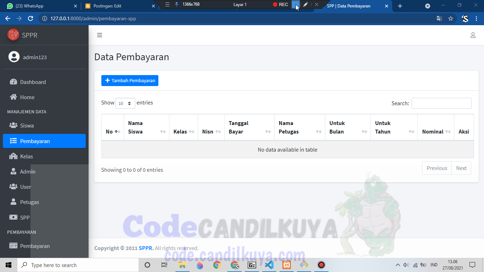Select the Siswa people icon

pyautogui.click(x=13, y=125)
